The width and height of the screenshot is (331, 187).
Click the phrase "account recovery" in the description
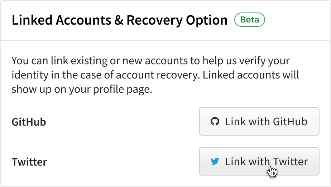pyautogui.click(x=177, y=75)
